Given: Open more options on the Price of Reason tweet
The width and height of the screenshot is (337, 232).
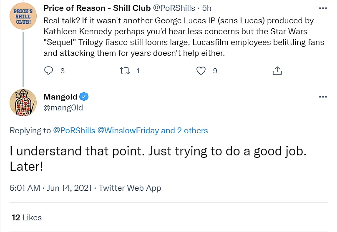Looking at the screenshot, I should pyautogui.click(x=323, y=8).
